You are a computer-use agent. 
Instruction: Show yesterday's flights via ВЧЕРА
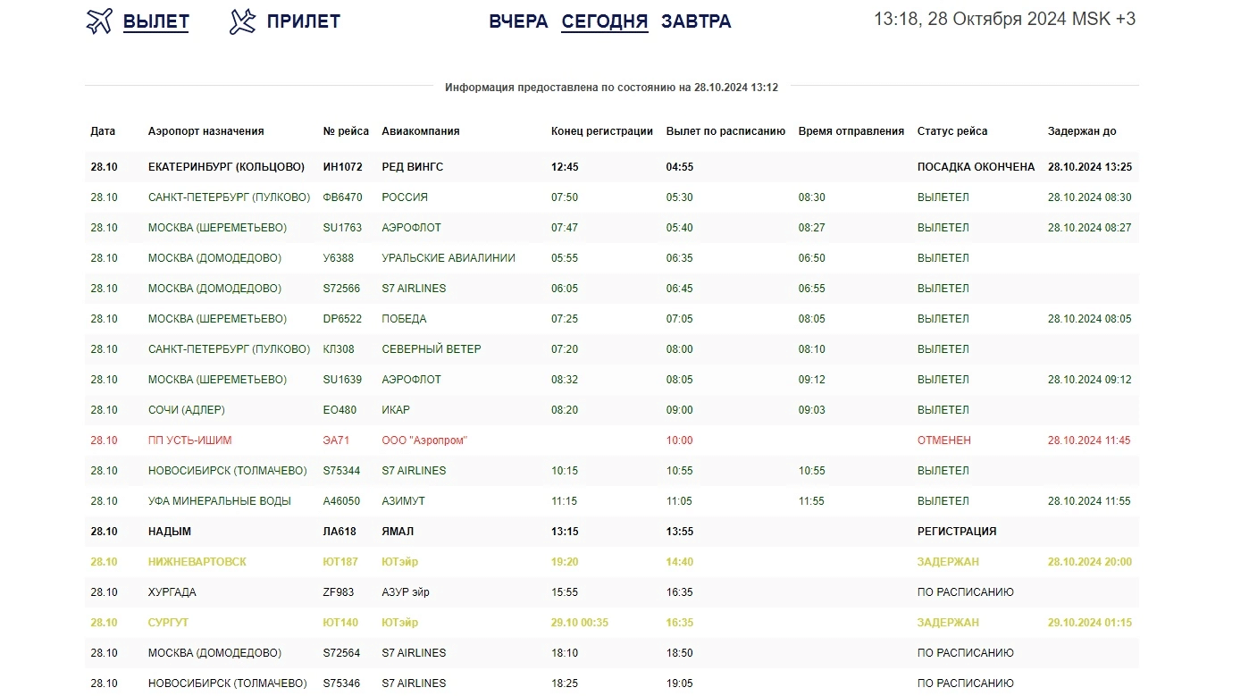tap(518, 21)
